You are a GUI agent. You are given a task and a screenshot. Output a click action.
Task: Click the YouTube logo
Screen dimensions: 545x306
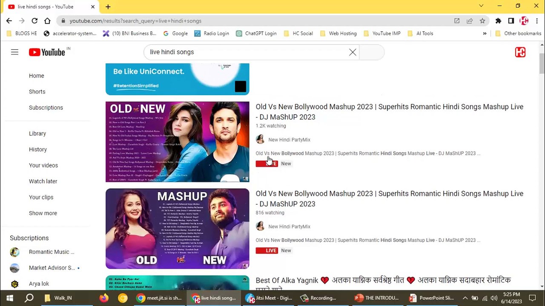[47, 52]
